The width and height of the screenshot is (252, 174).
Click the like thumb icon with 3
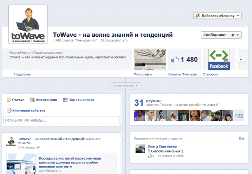coord(150,156)
